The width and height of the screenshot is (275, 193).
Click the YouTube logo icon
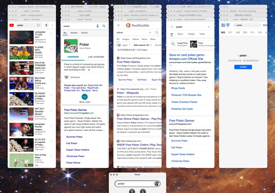click(x=11, y=26)
